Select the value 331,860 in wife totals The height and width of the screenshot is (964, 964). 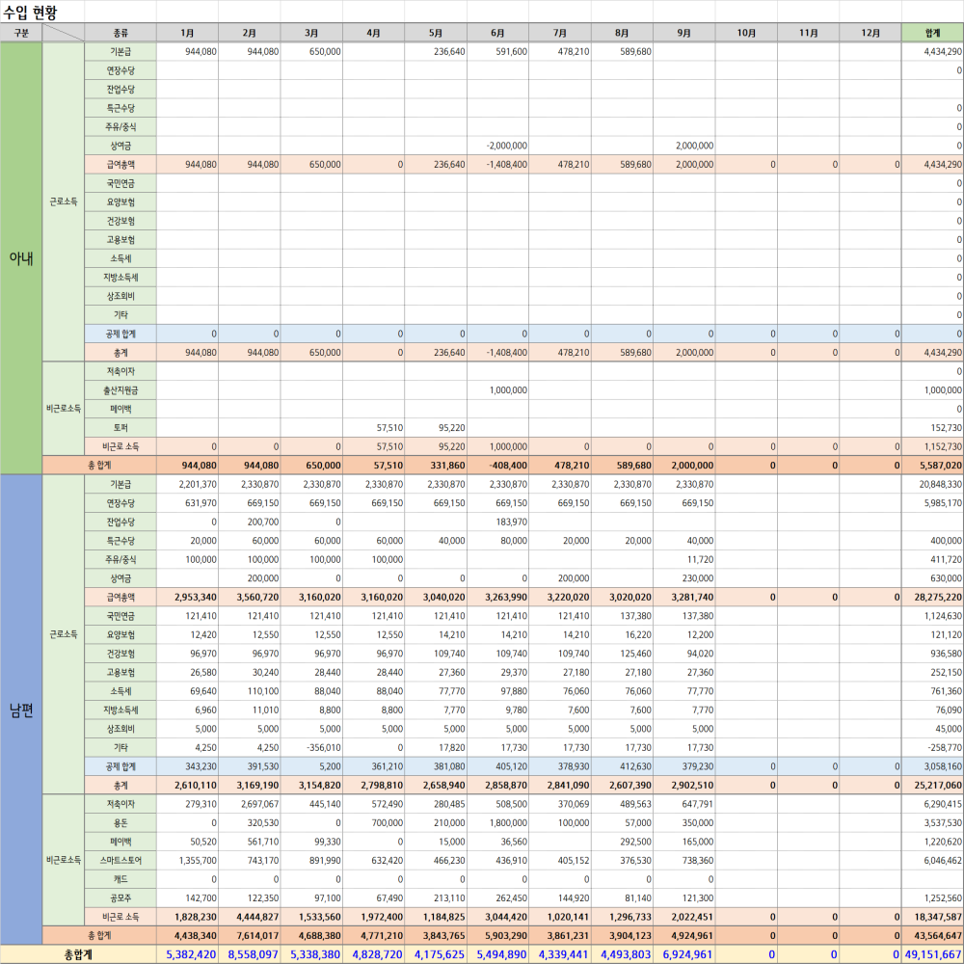[x=436, y=466]
